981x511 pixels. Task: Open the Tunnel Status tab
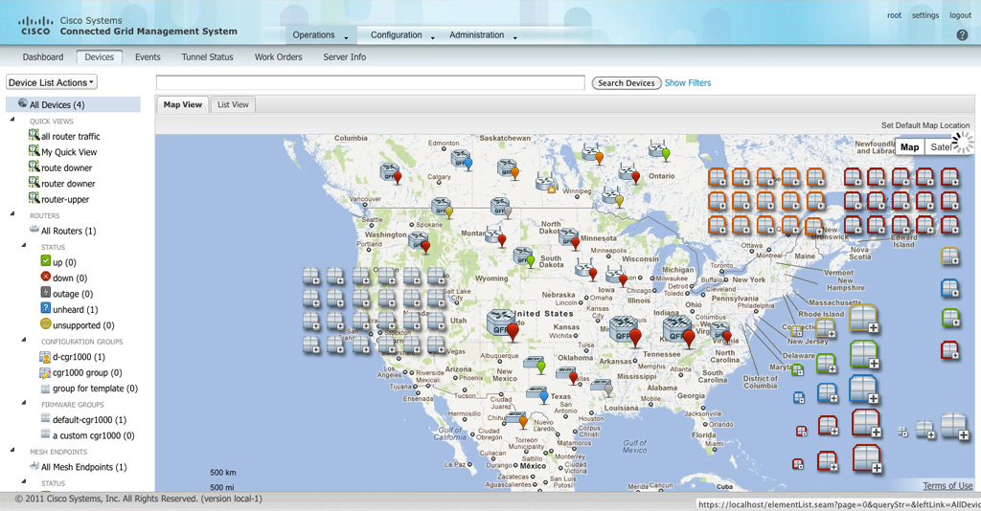(207, 57)
